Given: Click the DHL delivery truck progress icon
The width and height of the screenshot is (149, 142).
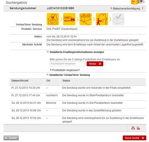Looking at the screenshot, I should coord(69,19).
